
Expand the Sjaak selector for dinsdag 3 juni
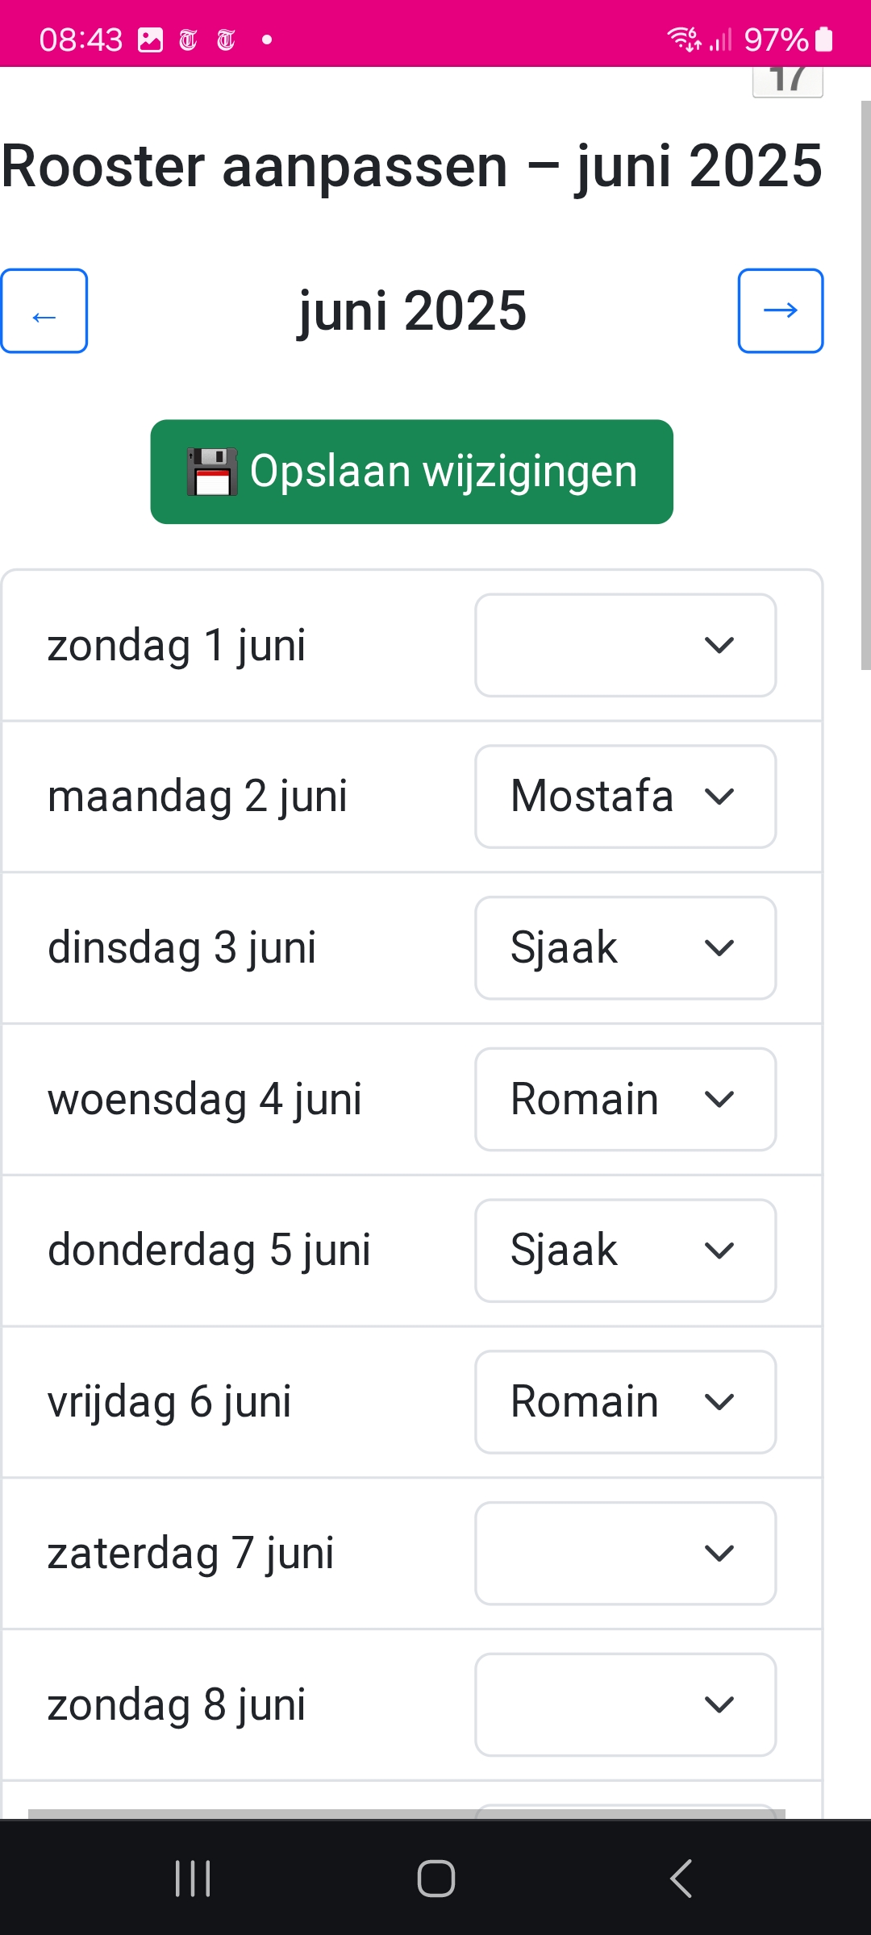click(625, 947)
